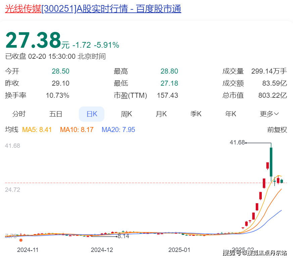The width and height of the screenshot is (293, 259).
Task: Click the 市盈(TTM) value 157.43
Action: [x=167, y=95]
